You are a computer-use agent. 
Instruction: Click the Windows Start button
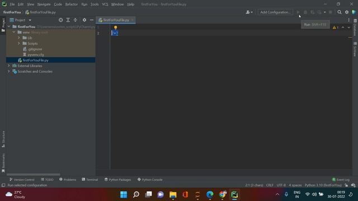pyautogui.click(x=124, y=194)
